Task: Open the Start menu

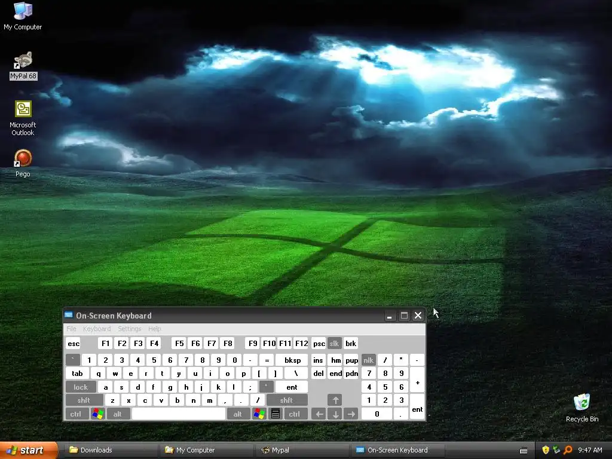Action: click(28, 450)
